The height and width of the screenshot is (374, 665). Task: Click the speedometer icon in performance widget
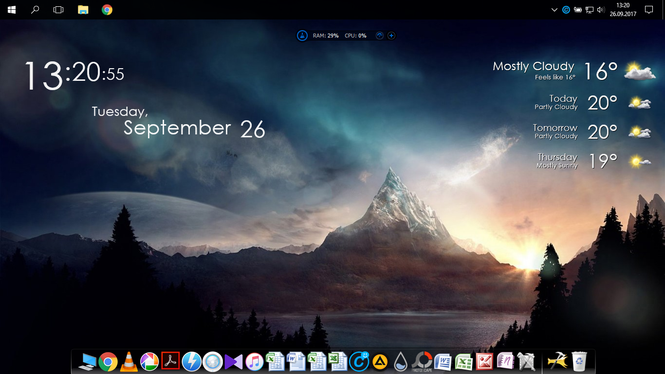[380, 36]
